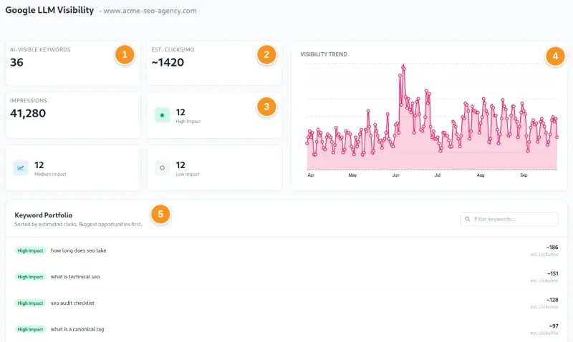
Task: Select the 12 Low Impact card
Action: pos(214,168)
